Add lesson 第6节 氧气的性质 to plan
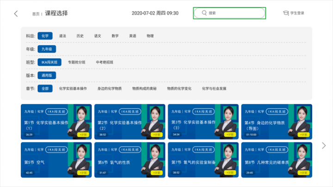The image size is (333, 187). (x=156, y=173)
